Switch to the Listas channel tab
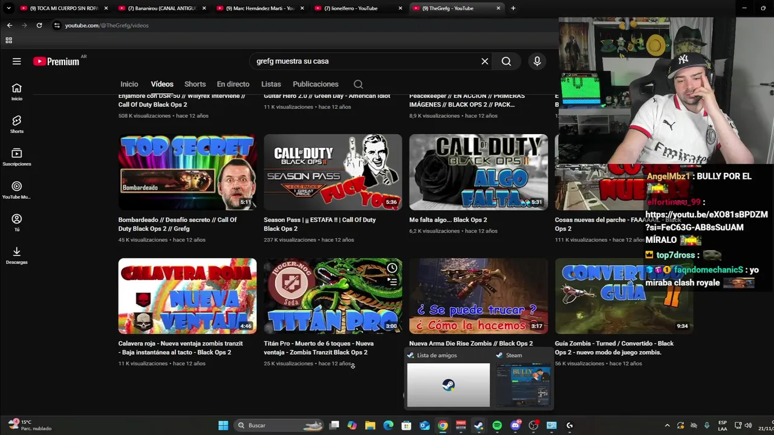 pos(271,84)
